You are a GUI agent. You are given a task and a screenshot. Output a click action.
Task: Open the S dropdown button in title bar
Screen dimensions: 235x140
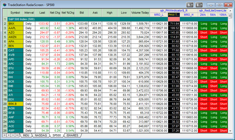190,5
